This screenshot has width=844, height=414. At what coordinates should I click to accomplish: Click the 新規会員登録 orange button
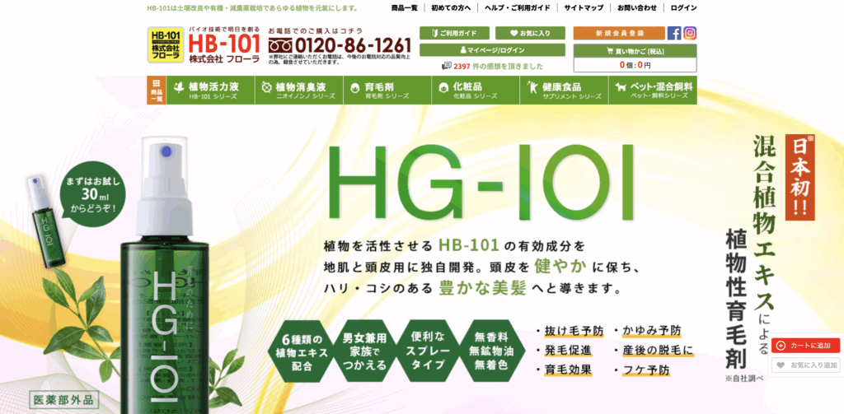point(619,33)
